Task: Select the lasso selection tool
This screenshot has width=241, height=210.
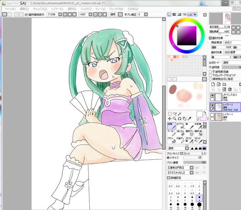Action: pyautogui.click(x=175, y=114)
